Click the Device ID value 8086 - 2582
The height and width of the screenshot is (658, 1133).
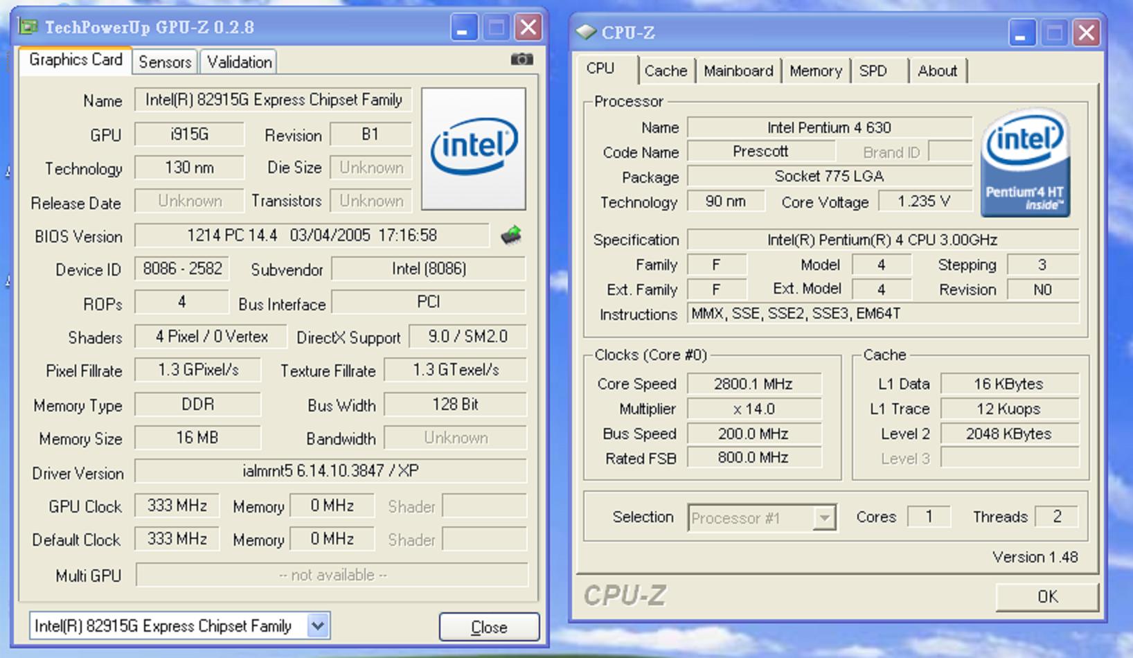[182, 269]
